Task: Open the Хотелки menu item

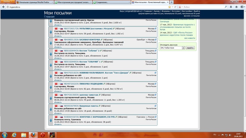Action: 176,11
